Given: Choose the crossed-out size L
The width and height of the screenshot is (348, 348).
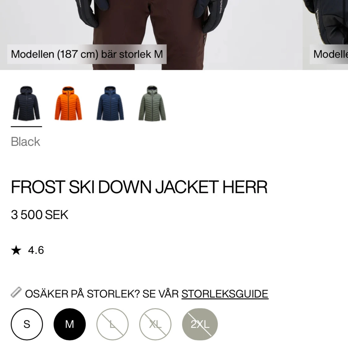Looking at the screenshot, I should pos(112,324).
